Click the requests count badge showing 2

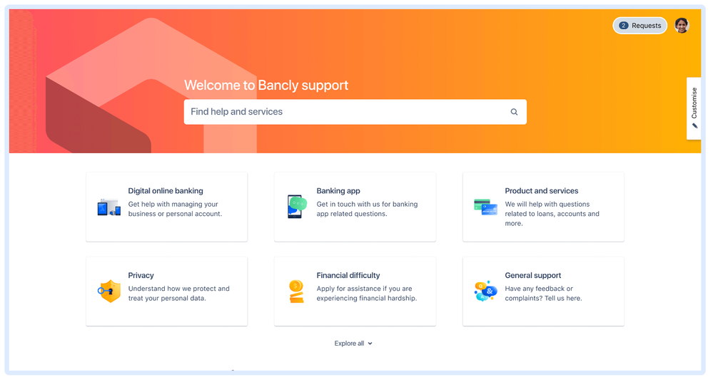click(623, 26)
